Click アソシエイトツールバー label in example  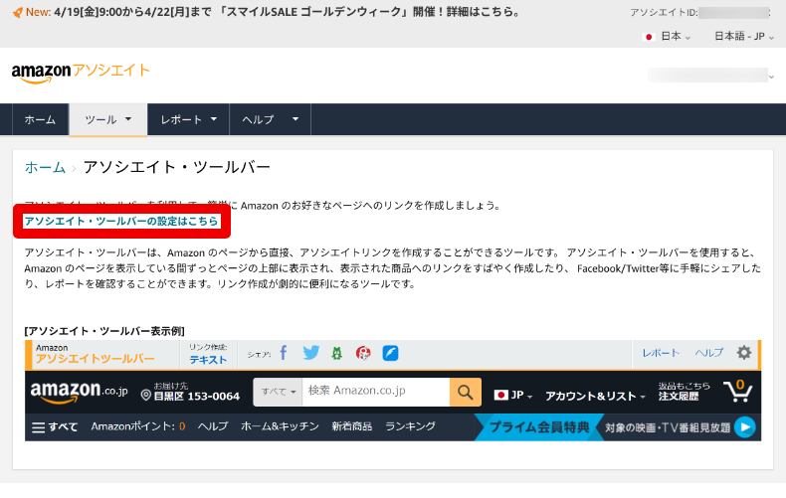(x=96, y=359)
